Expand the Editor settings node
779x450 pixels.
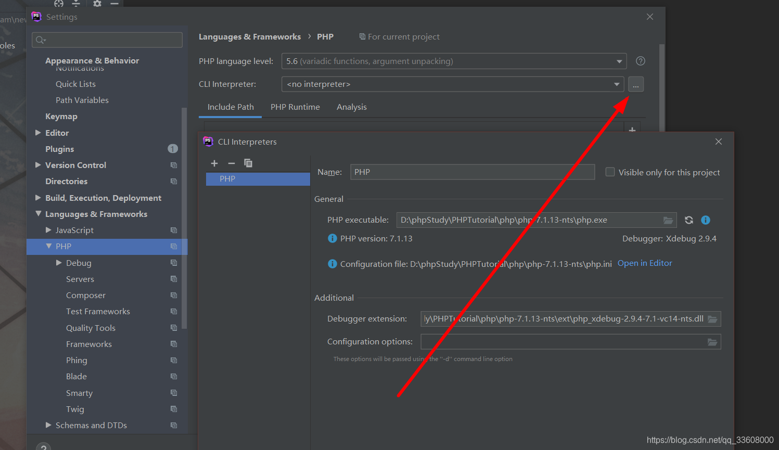pos(38,133)
